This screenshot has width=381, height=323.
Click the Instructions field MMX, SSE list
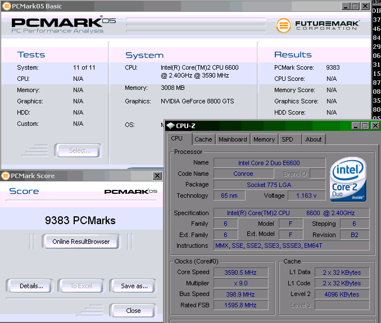point(291,245)
